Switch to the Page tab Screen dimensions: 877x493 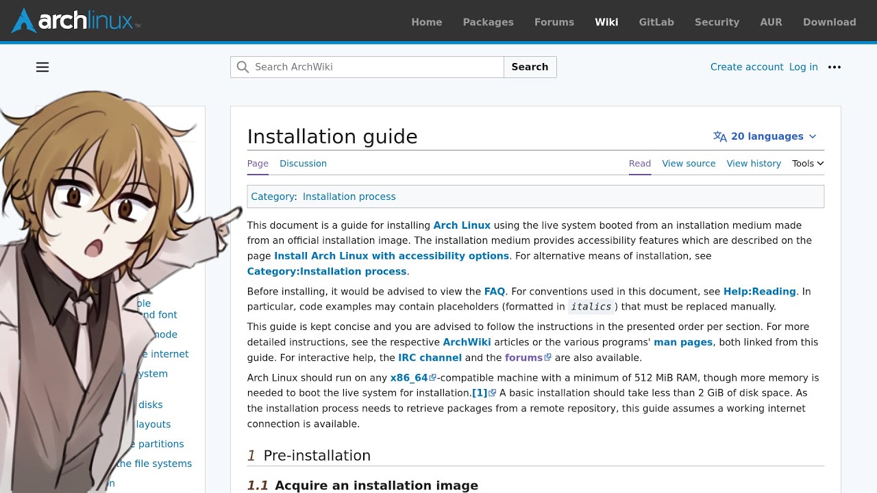point(258,164)
